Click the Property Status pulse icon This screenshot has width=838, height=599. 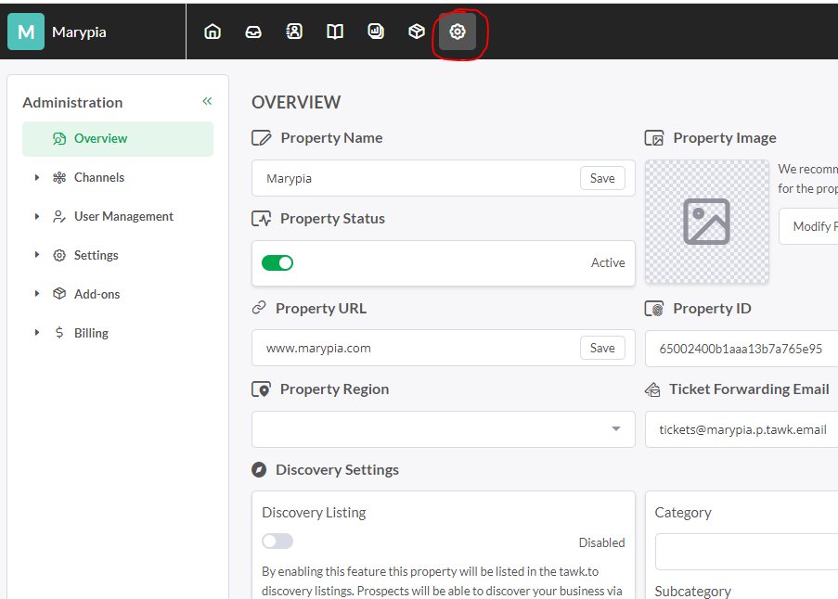point(262,218)
